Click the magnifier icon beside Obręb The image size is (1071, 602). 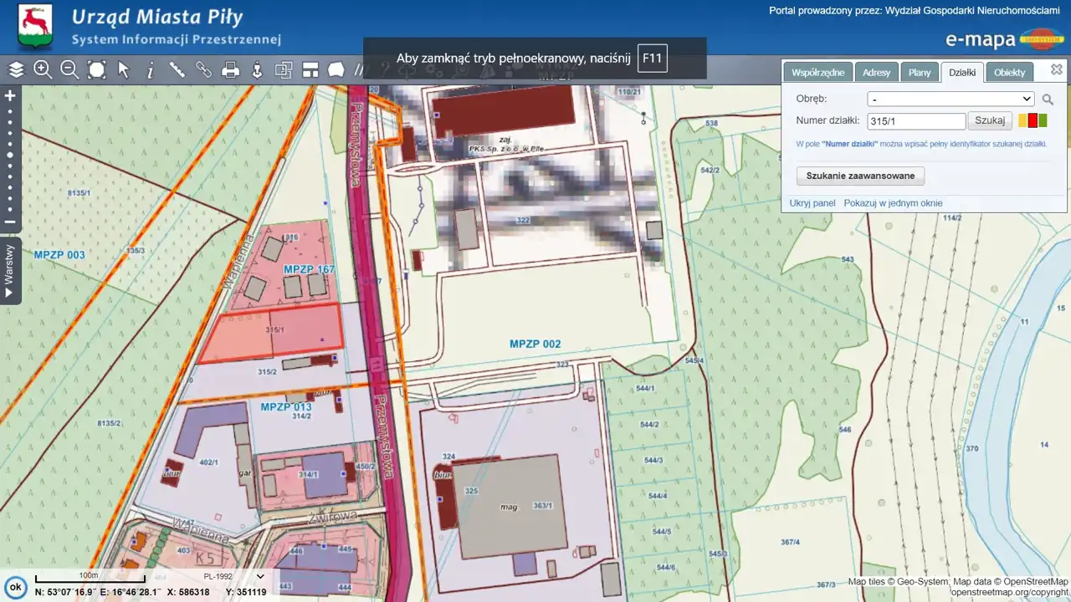[1048, 99]
